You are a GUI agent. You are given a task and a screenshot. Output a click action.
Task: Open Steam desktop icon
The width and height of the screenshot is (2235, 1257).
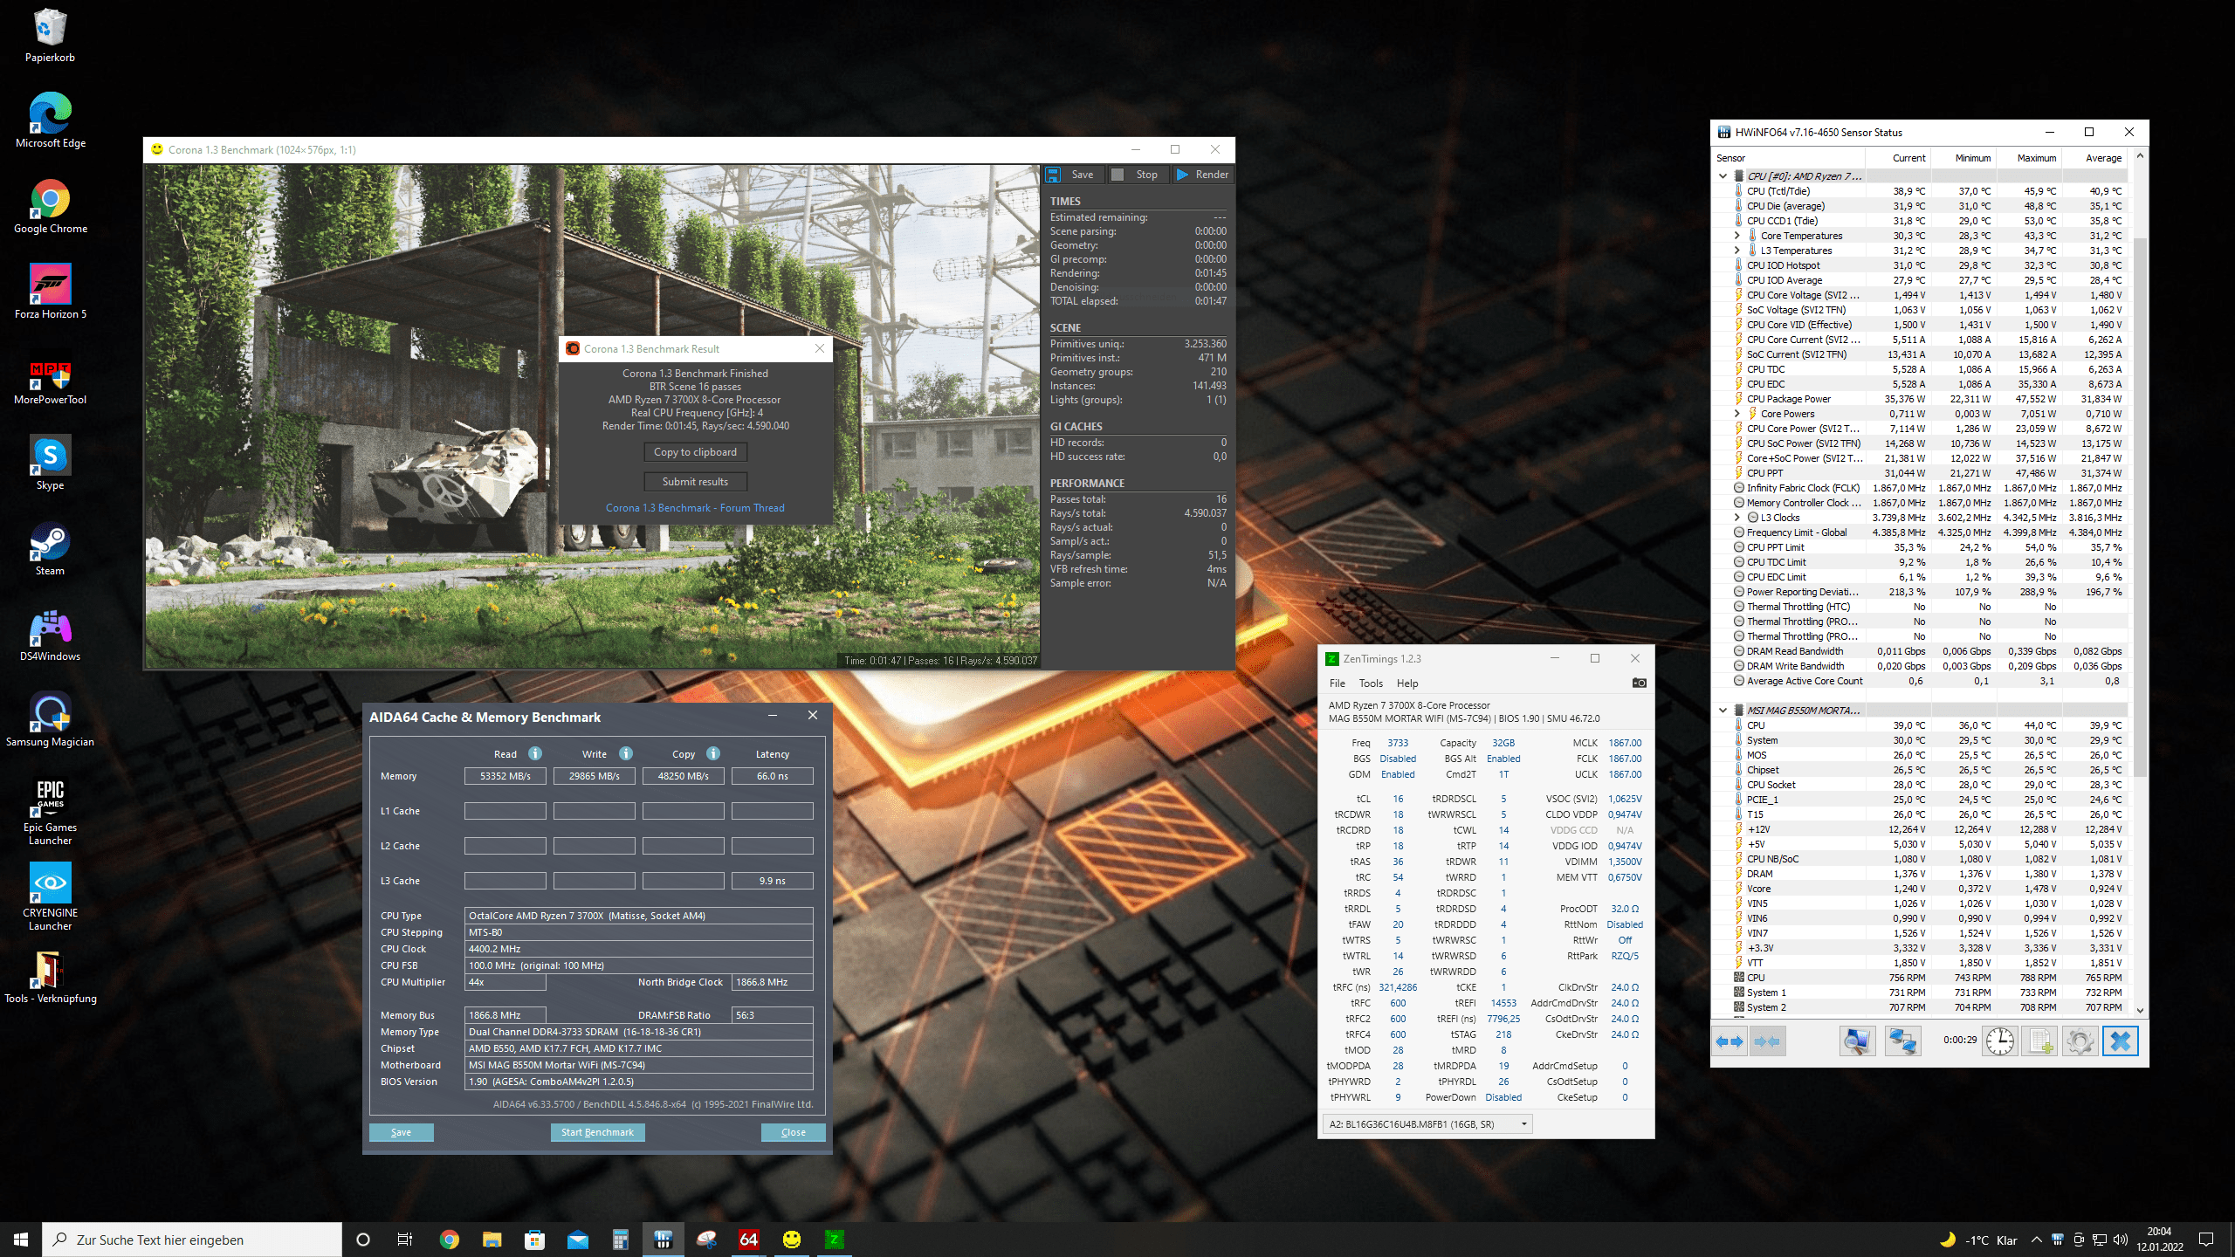[x=51, y=550]
